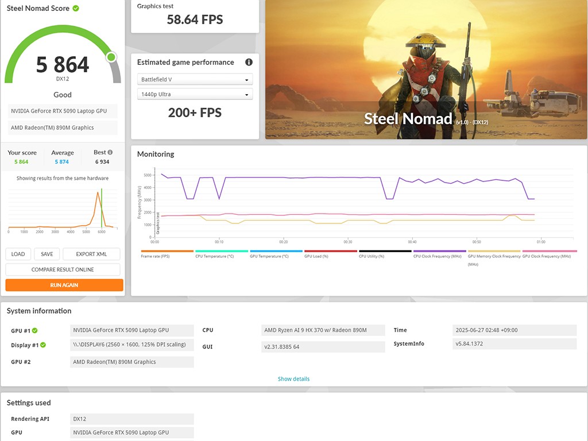This screenshot has width=588, height=441.
Task: Click the info icon next to Best score
Action: pos(110,152)
